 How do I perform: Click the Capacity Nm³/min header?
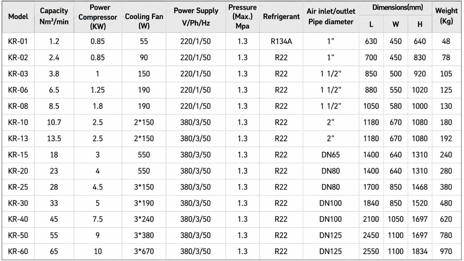[54, 16]
